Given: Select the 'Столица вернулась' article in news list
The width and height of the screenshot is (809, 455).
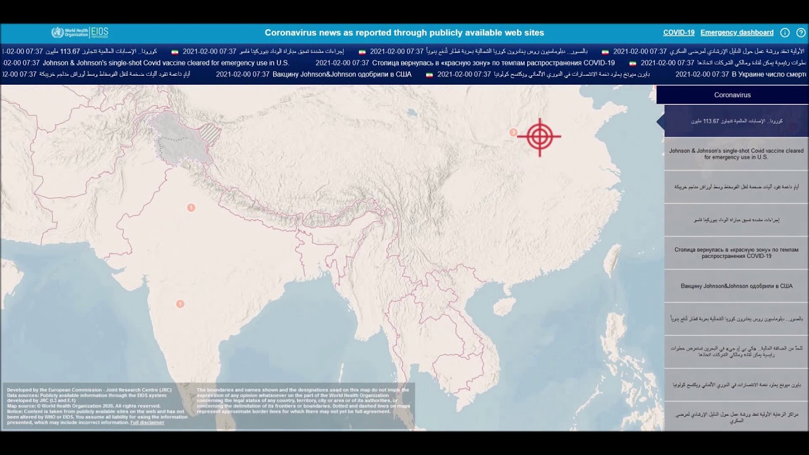Looking at the screenshot, I should pyautogui.click(x=736, y=253).
